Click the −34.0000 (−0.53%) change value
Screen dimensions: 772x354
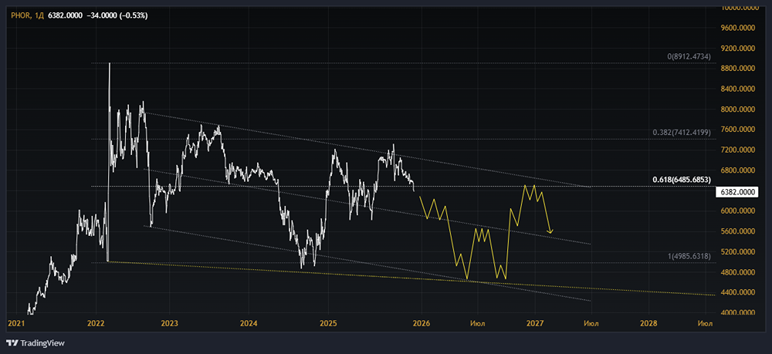tap(117, 15)
